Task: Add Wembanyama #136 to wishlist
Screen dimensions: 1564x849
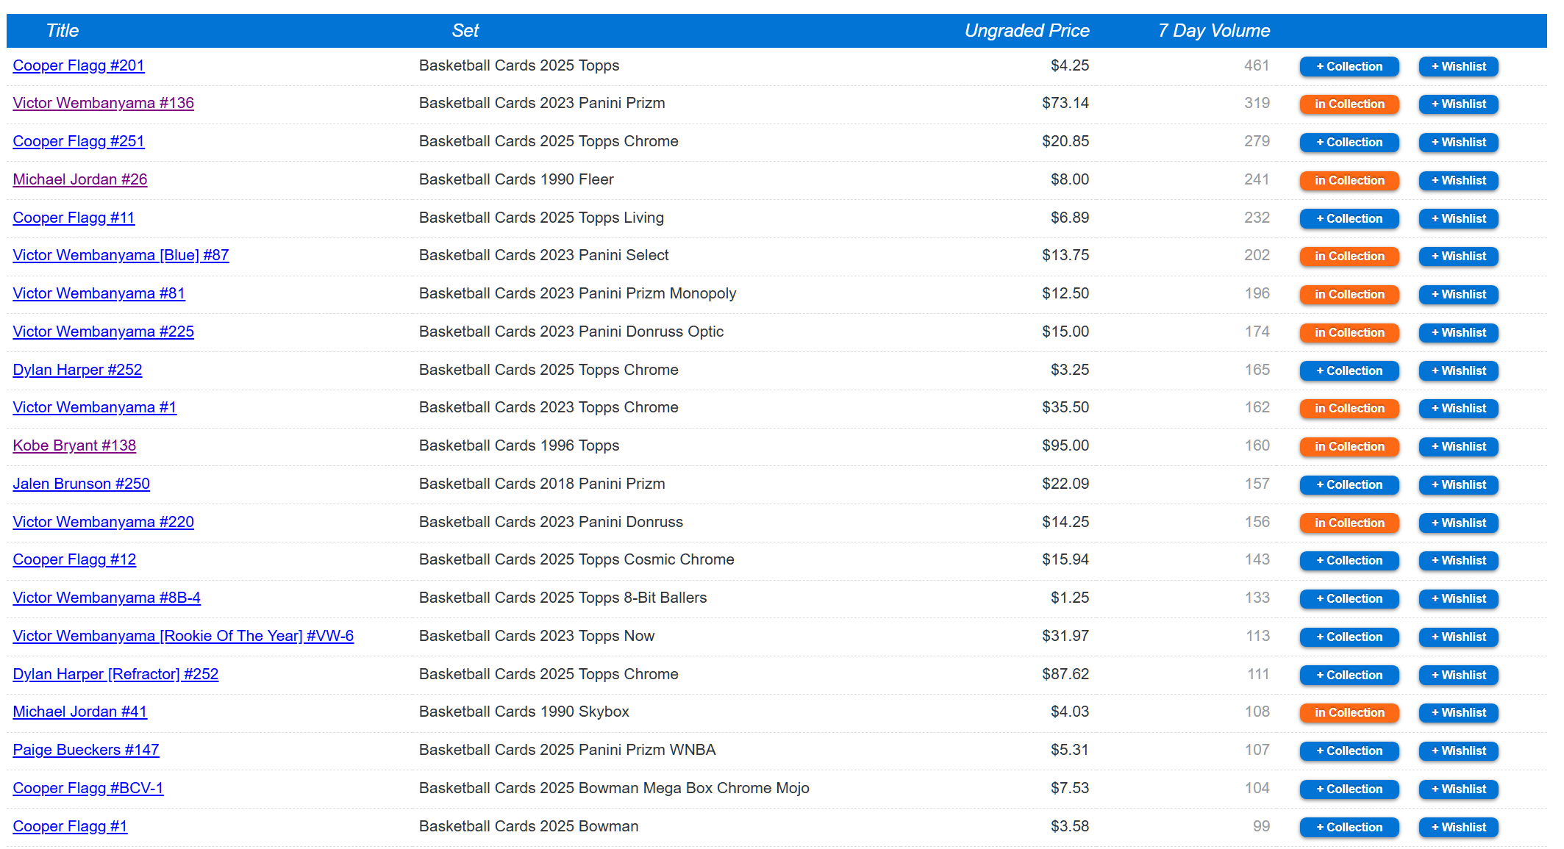Action: pyautogui.click(x=1459, y=104)
